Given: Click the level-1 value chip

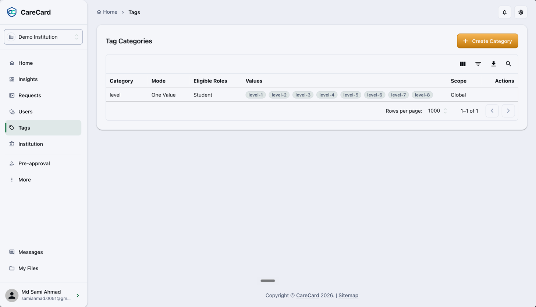Looking at the screenshot, I should point(256,95).
